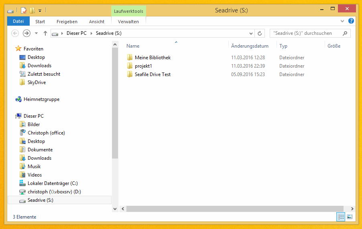Click the date 05.09.2016 15:23
This screenshot has height=229, width=362.
click(x=248, y=74)
